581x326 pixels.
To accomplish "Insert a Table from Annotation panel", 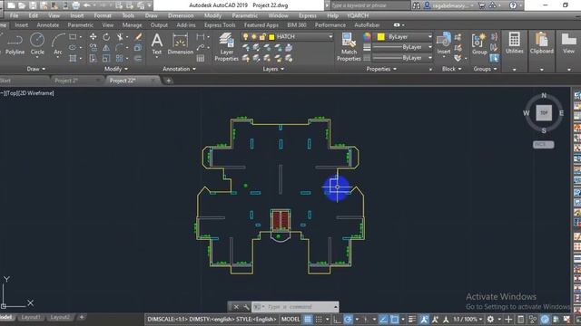I will [x=201, y=58].
